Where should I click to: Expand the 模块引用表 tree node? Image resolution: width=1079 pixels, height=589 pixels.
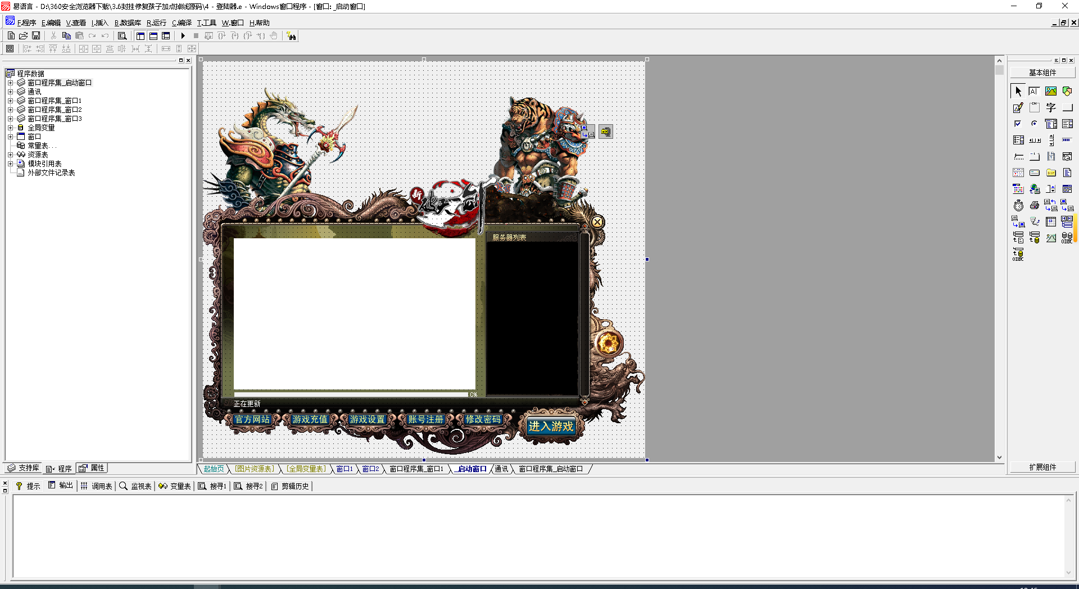point(10,164)
